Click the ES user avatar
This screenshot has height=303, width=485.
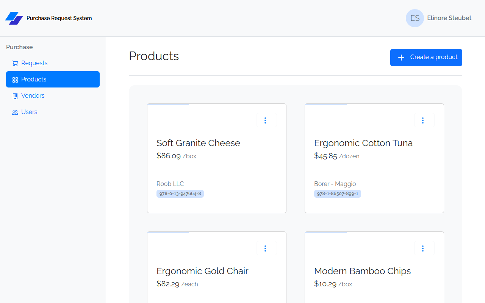tap(415, 18)
